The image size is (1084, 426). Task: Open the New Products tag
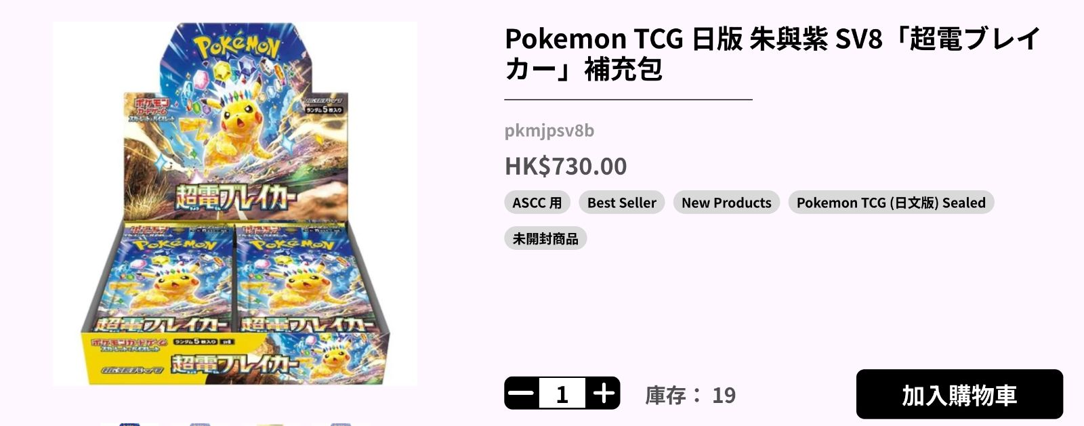[726, 203]
